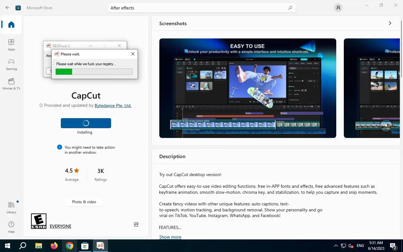This screenshot has height=252, width=403.
Task: Open Movies & TV section
Action: 11,84
